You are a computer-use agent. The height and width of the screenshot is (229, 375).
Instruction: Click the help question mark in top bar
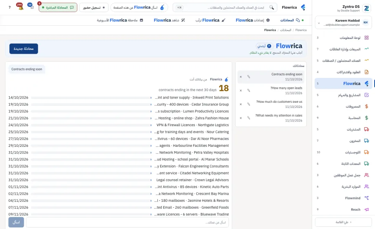coord(9,7)
